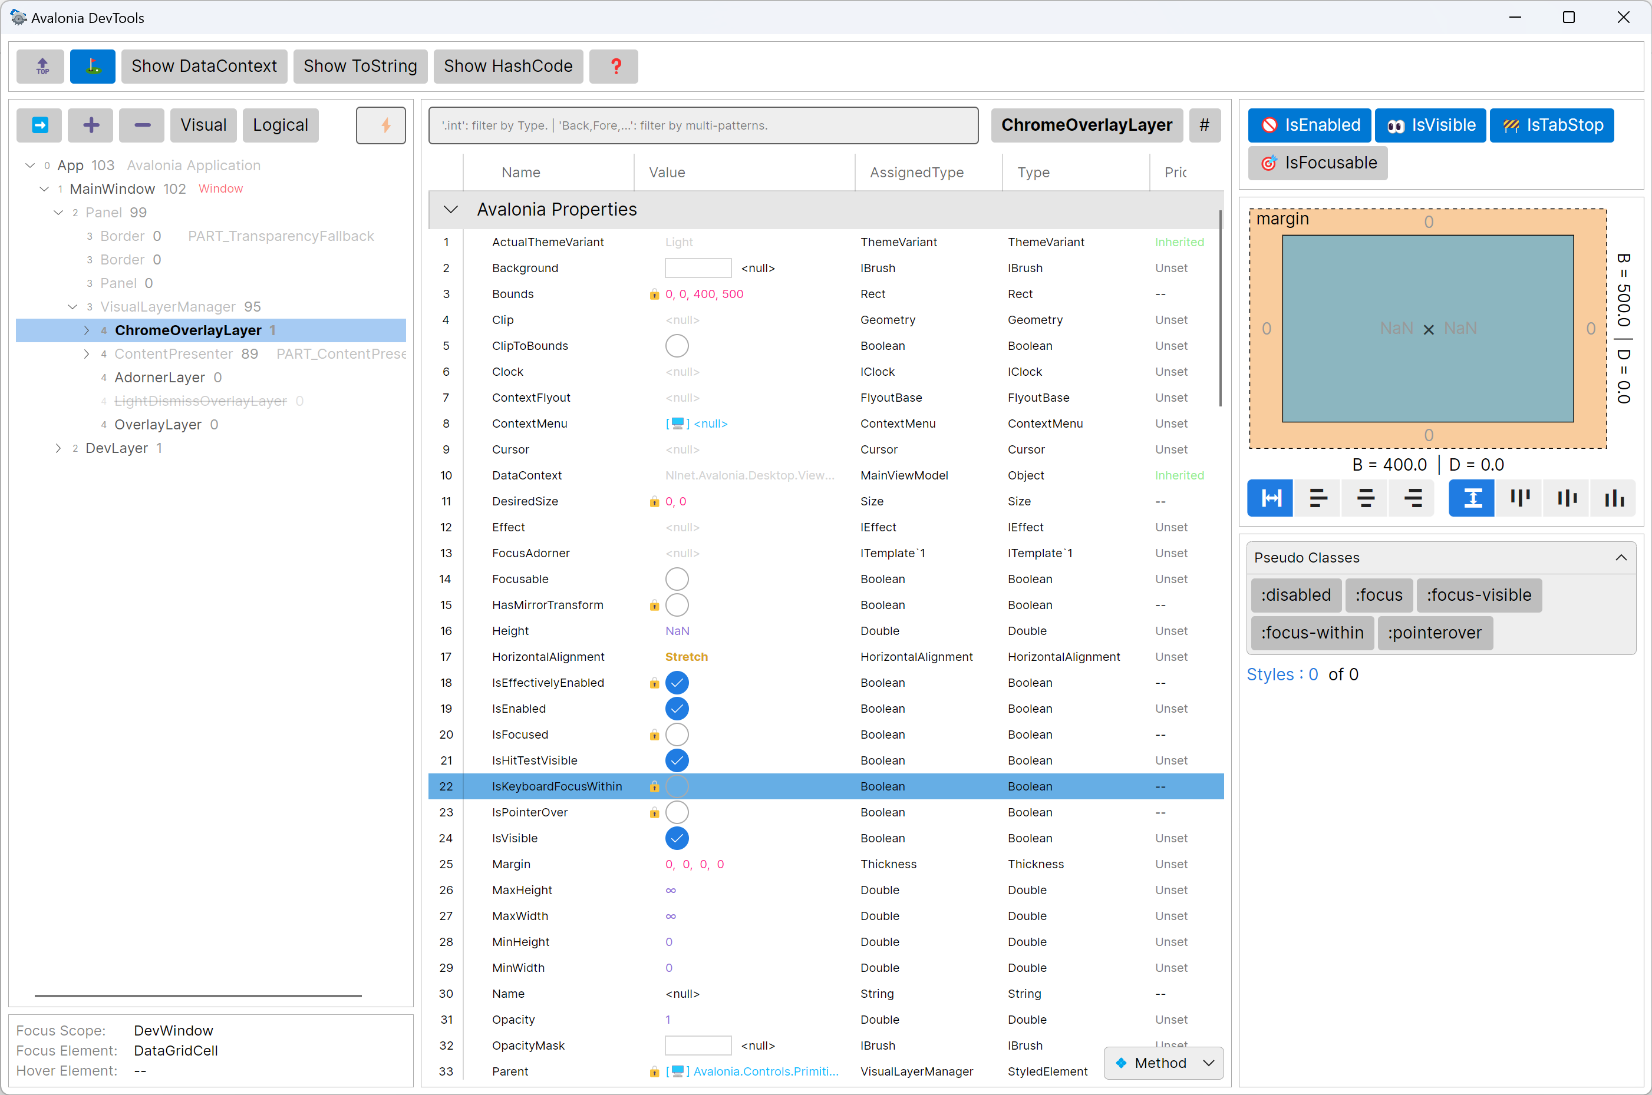This screenshot has height=1095, width=1652.
Task: Click the orange lightning bolt button
Action: 381,125
